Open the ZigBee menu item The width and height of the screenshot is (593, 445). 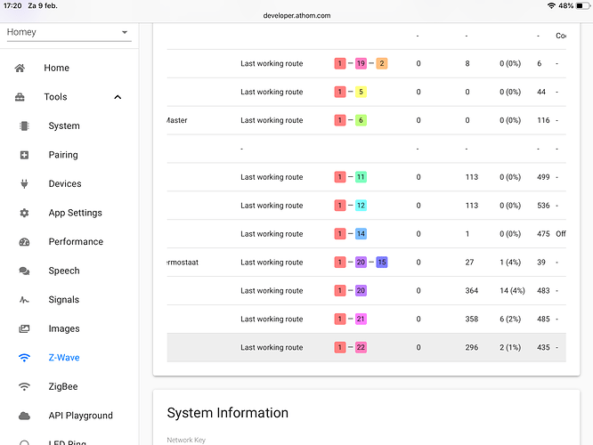(x=63, y=387)
